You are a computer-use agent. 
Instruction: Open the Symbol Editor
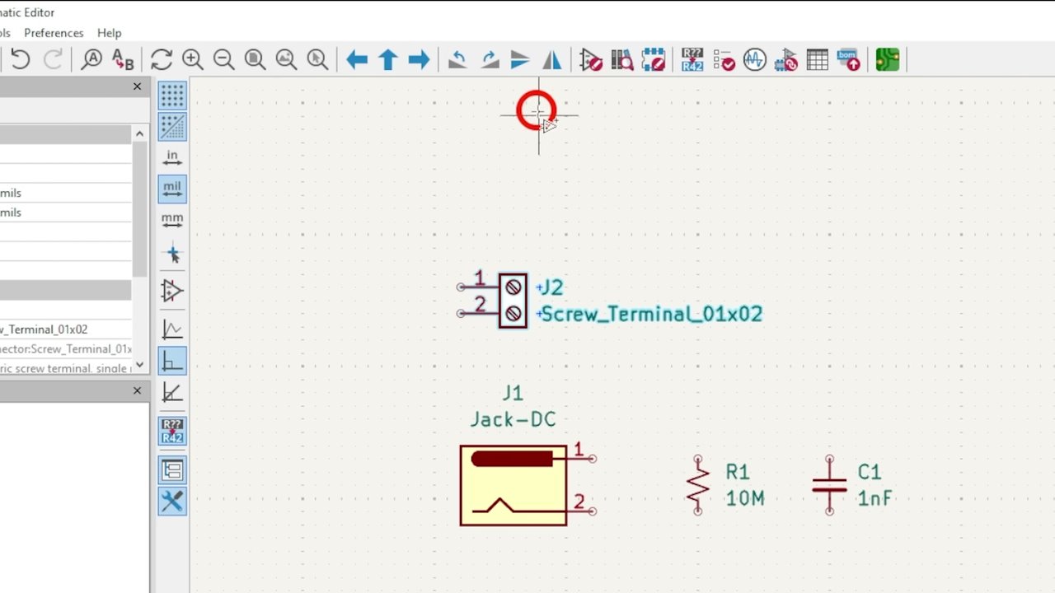pos(591,59)
